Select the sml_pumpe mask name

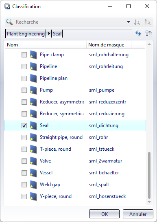click(102, 90)
